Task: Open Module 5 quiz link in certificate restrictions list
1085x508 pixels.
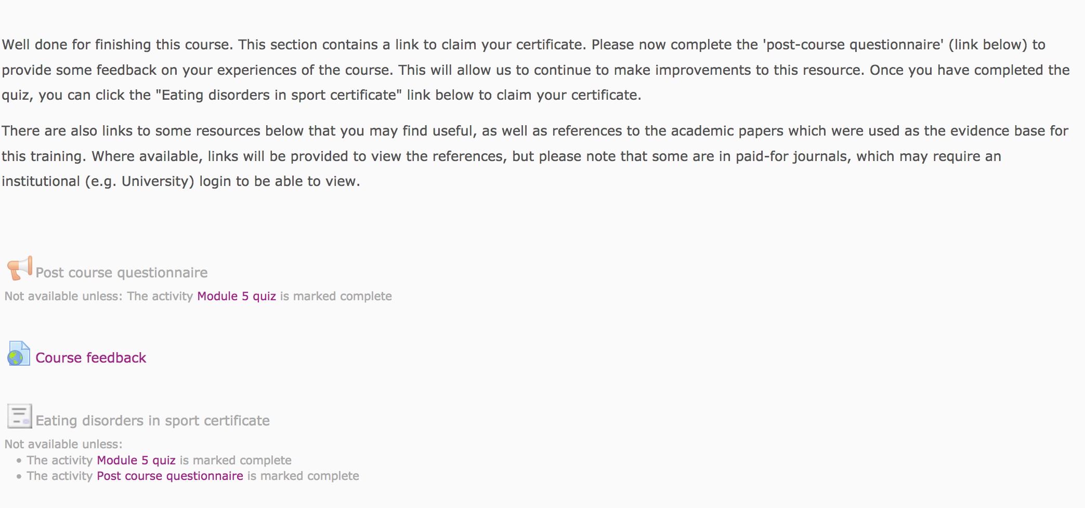Action: (x=136, y=460)
